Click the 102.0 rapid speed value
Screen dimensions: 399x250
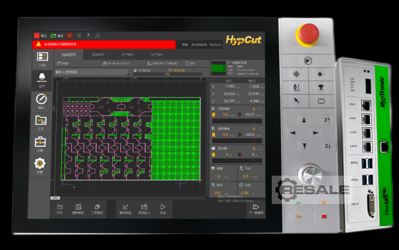point(250,115)
